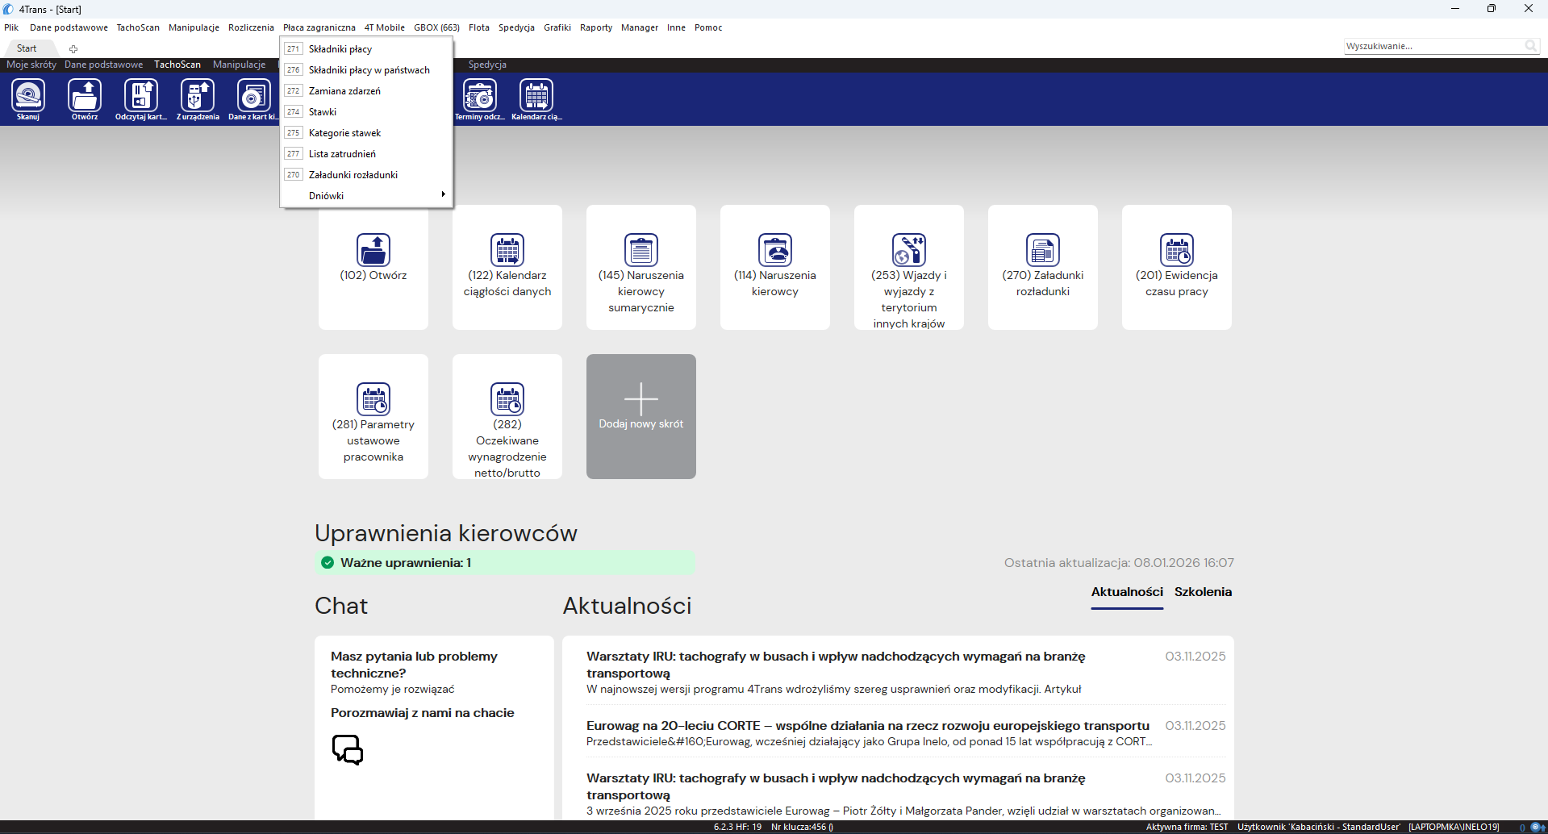Open (253) Wjazdy i wyjazdy shortcut tile
This screenshot has width=1548, height=834.
(x=909, y=267)
